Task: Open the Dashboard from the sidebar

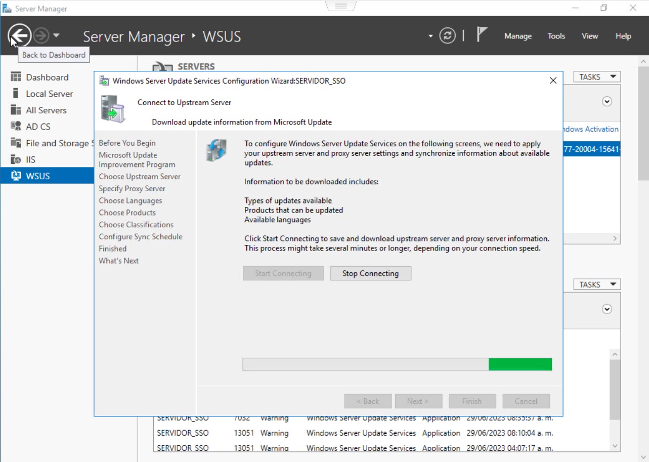Action: pyautogui.click(x=47, y=77)
